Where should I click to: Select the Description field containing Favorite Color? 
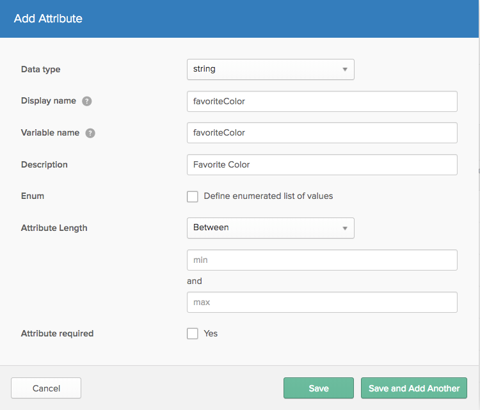[x=322, y=164]
